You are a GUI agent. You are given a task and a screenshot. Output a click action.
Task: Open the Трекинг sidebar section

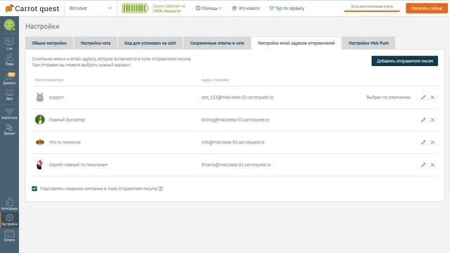point(9,129)
